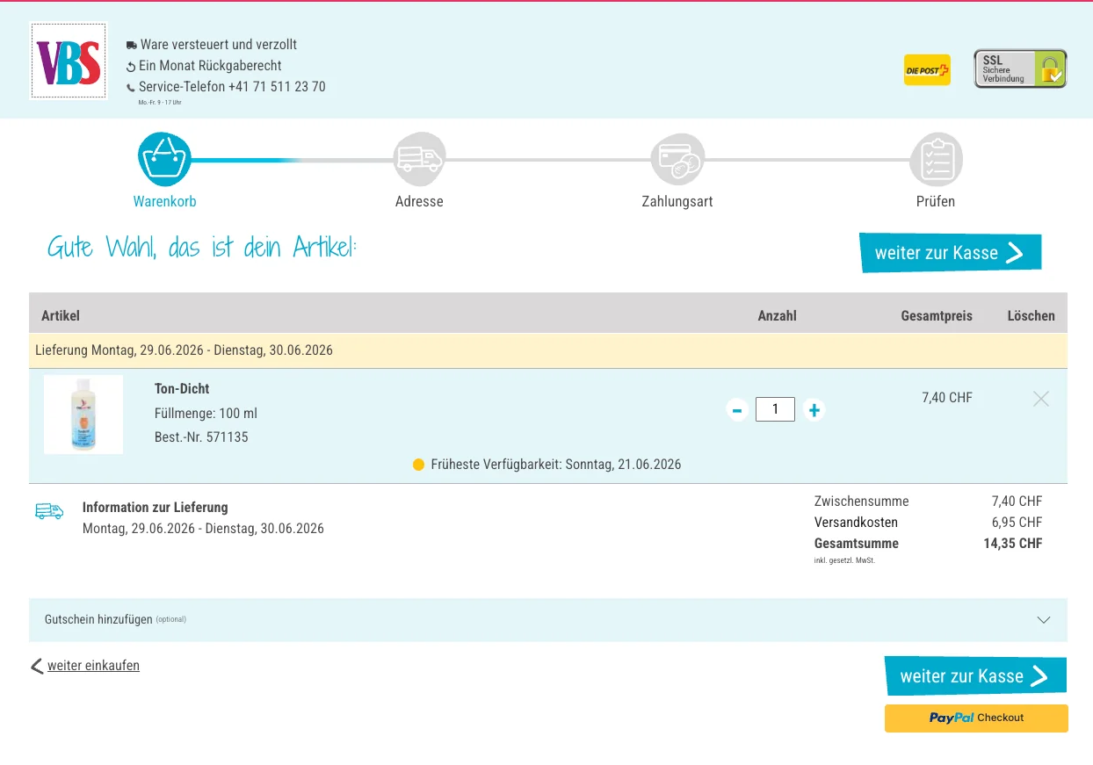Click the 'Information zur Lieferung' heading

pos(156,507)
